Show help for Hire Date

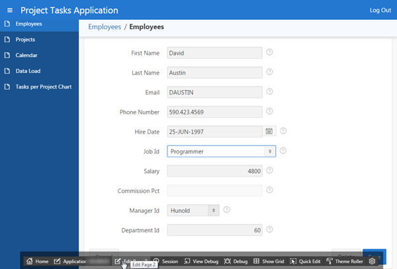pos(283,131)
